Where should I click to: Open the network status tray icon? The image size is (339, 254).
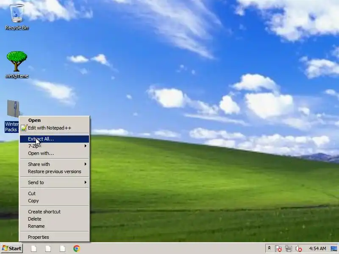(x=289, y=248)
